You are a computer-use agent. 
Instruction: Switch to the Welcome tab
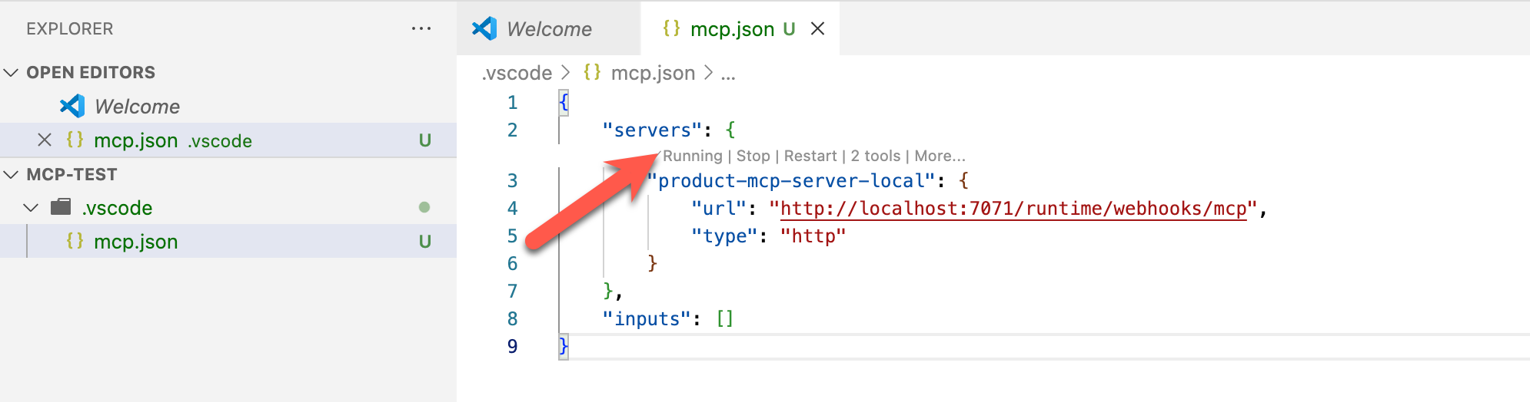(x=549, y=29)
